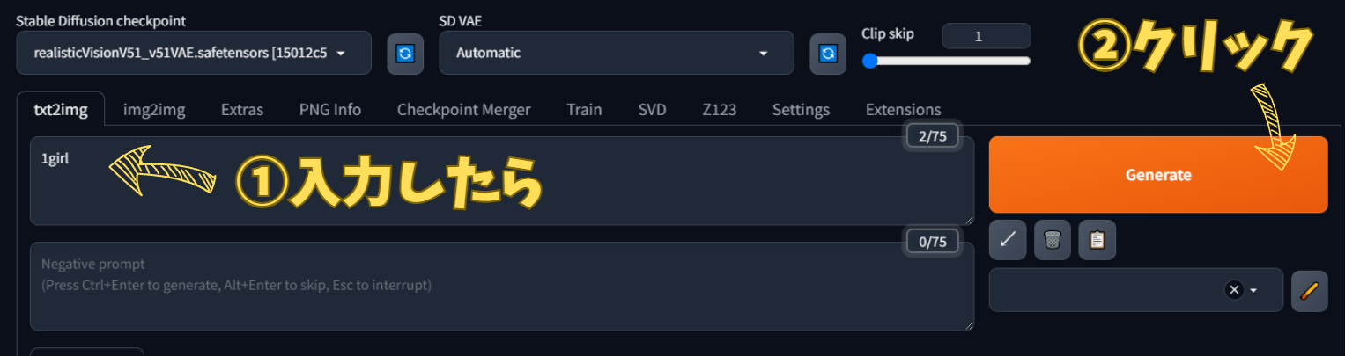Screen dimensions: 1345x356
Task: Click the Clip skip number field
Action: tap(986, 36)
